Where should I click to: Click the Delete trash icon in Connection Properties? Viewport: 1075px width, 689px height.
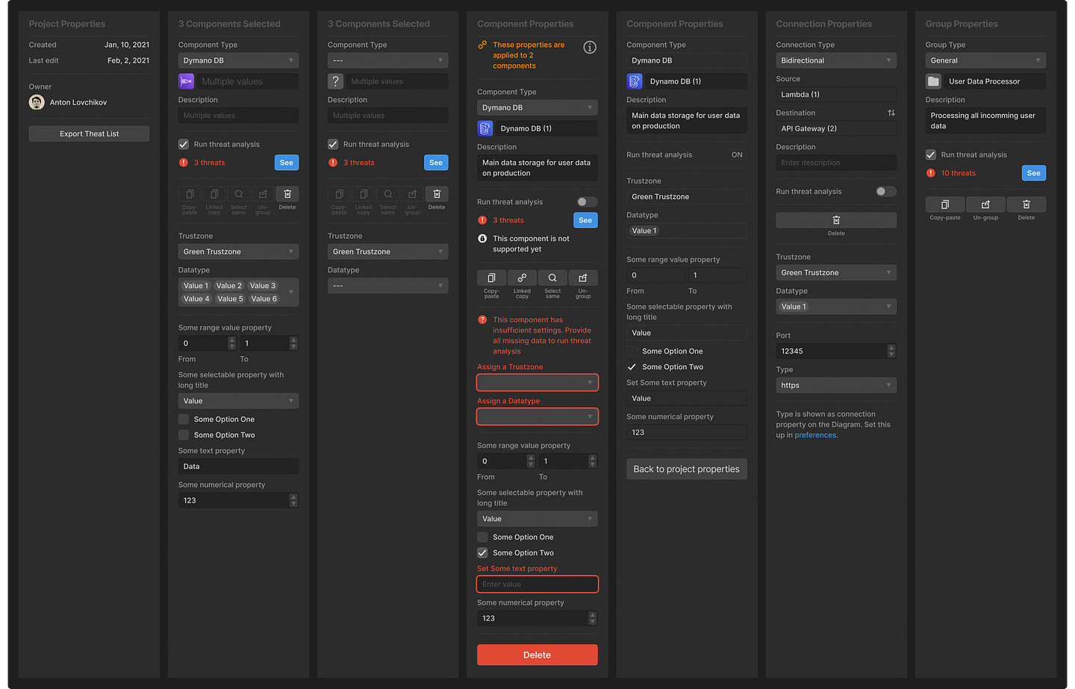[x=836, y=220]
